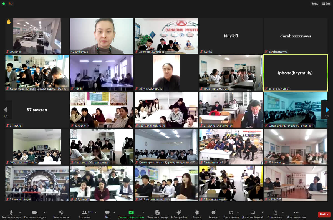The image size is (333, 220).
Task: Expand audio options arrow beside microphone
Action: tap(20, 213)
